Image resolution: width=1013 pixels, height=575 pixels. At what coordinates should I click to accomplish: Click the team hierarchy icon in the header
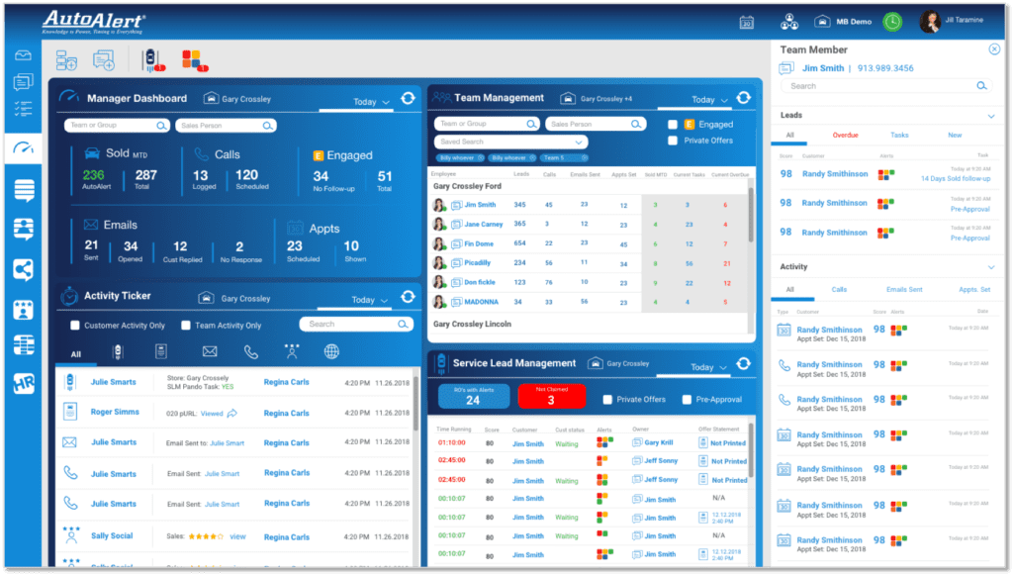click(x=788, y=22)
